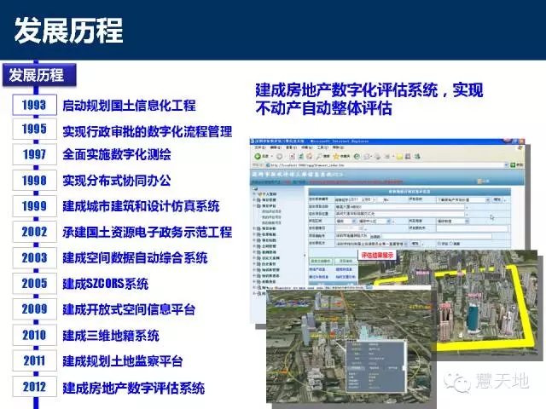Click the 1999 timeline year badge
The height and width of the screenshot is (409, 546).
[x=34, y=206]
